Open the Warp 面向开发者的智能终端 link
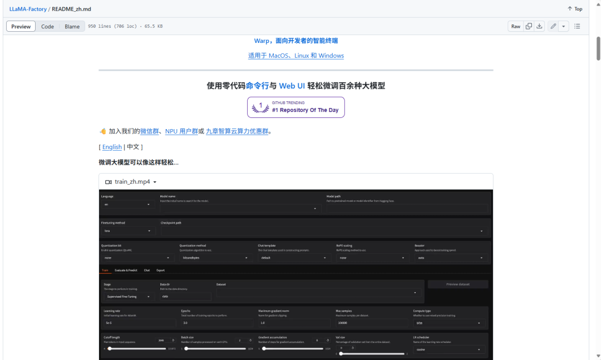 pyautogui.click(x=296, y=41)
